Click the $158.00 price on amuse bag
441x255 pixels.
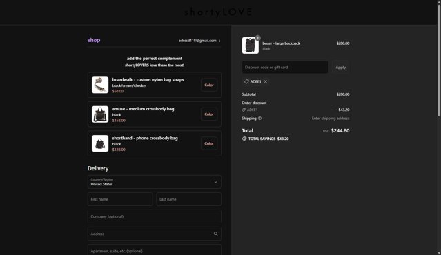click(x=119, y=120)
